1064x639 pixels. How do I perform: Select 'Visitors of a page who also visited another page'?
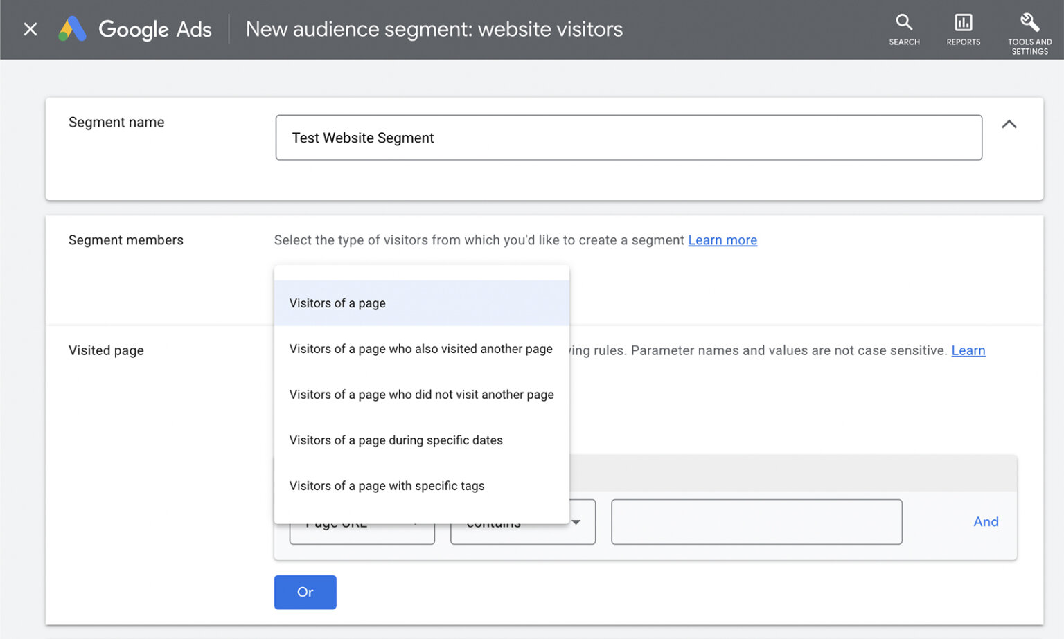[420, 348]
